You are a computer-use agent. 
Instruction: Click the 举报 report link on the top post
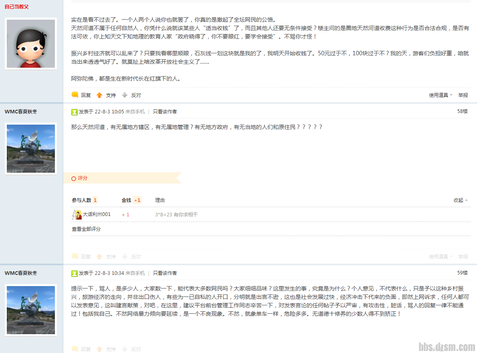pos(463,95)
